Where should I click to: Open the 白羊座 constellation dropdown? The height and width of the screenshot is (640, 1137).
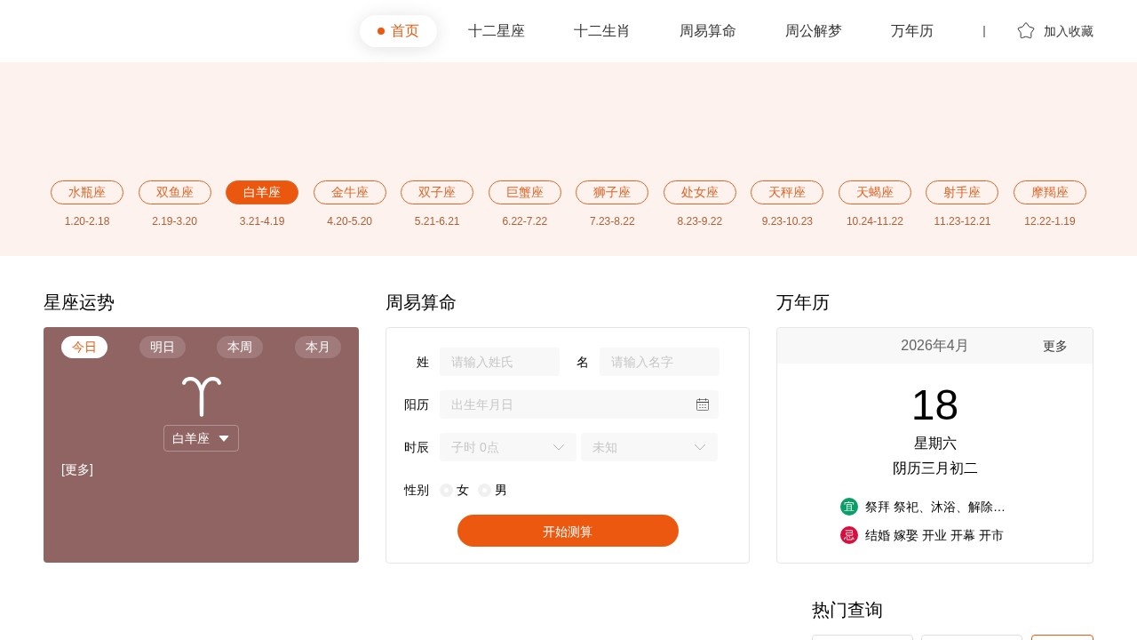(201, 438)
